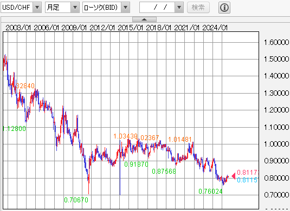Click the 2006/01 date axis label
290x211 pixels.
[47, 28]
